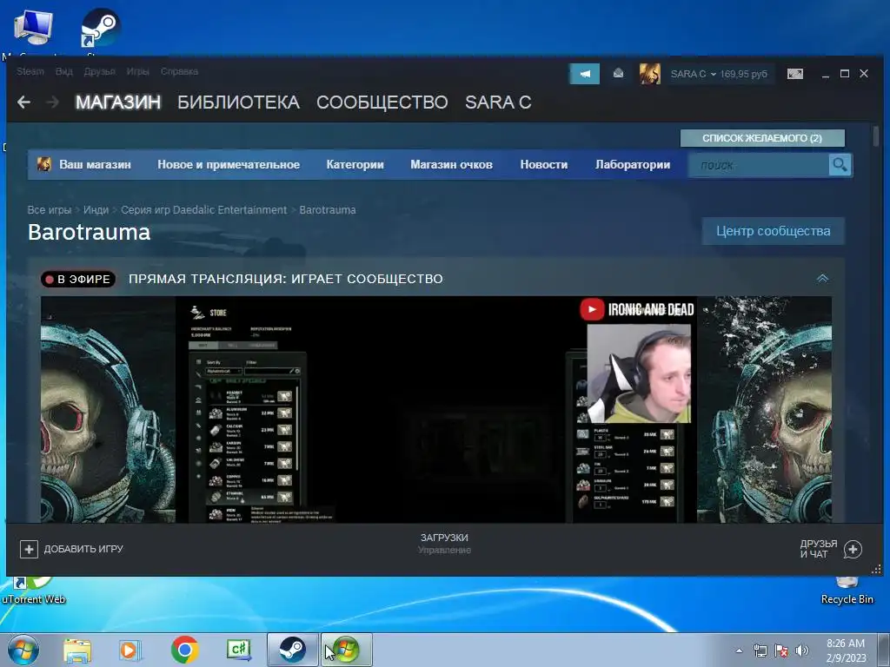Image resolution: width=890 pixels, height=667 pixels.
Task: Open the SARA C profile tab
Action: point(498,102)
